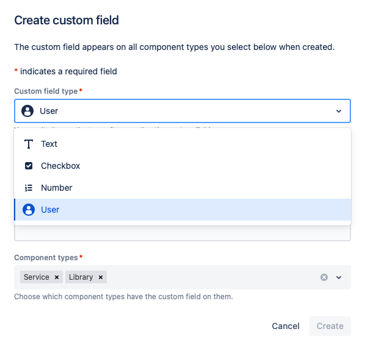This screenshot has height=351, width=365.
Task: Click the Service tag label
Action: (37, 277)
